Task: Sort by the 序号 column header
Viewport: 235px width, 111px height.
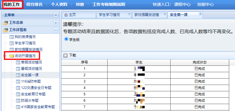Action: click(84, 62)
